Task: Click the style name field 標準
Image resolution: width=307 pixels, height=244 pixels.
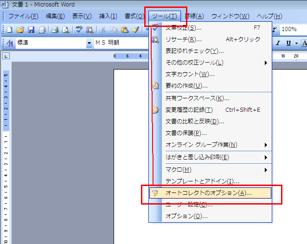Action: 51,43
